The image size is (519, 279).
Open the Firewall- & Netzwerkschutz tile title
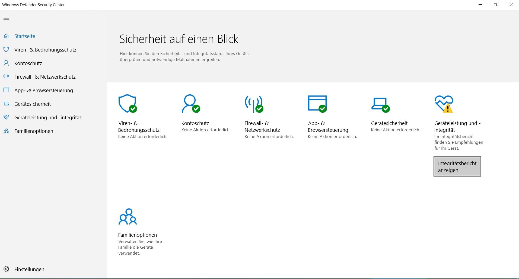(262, 127)
